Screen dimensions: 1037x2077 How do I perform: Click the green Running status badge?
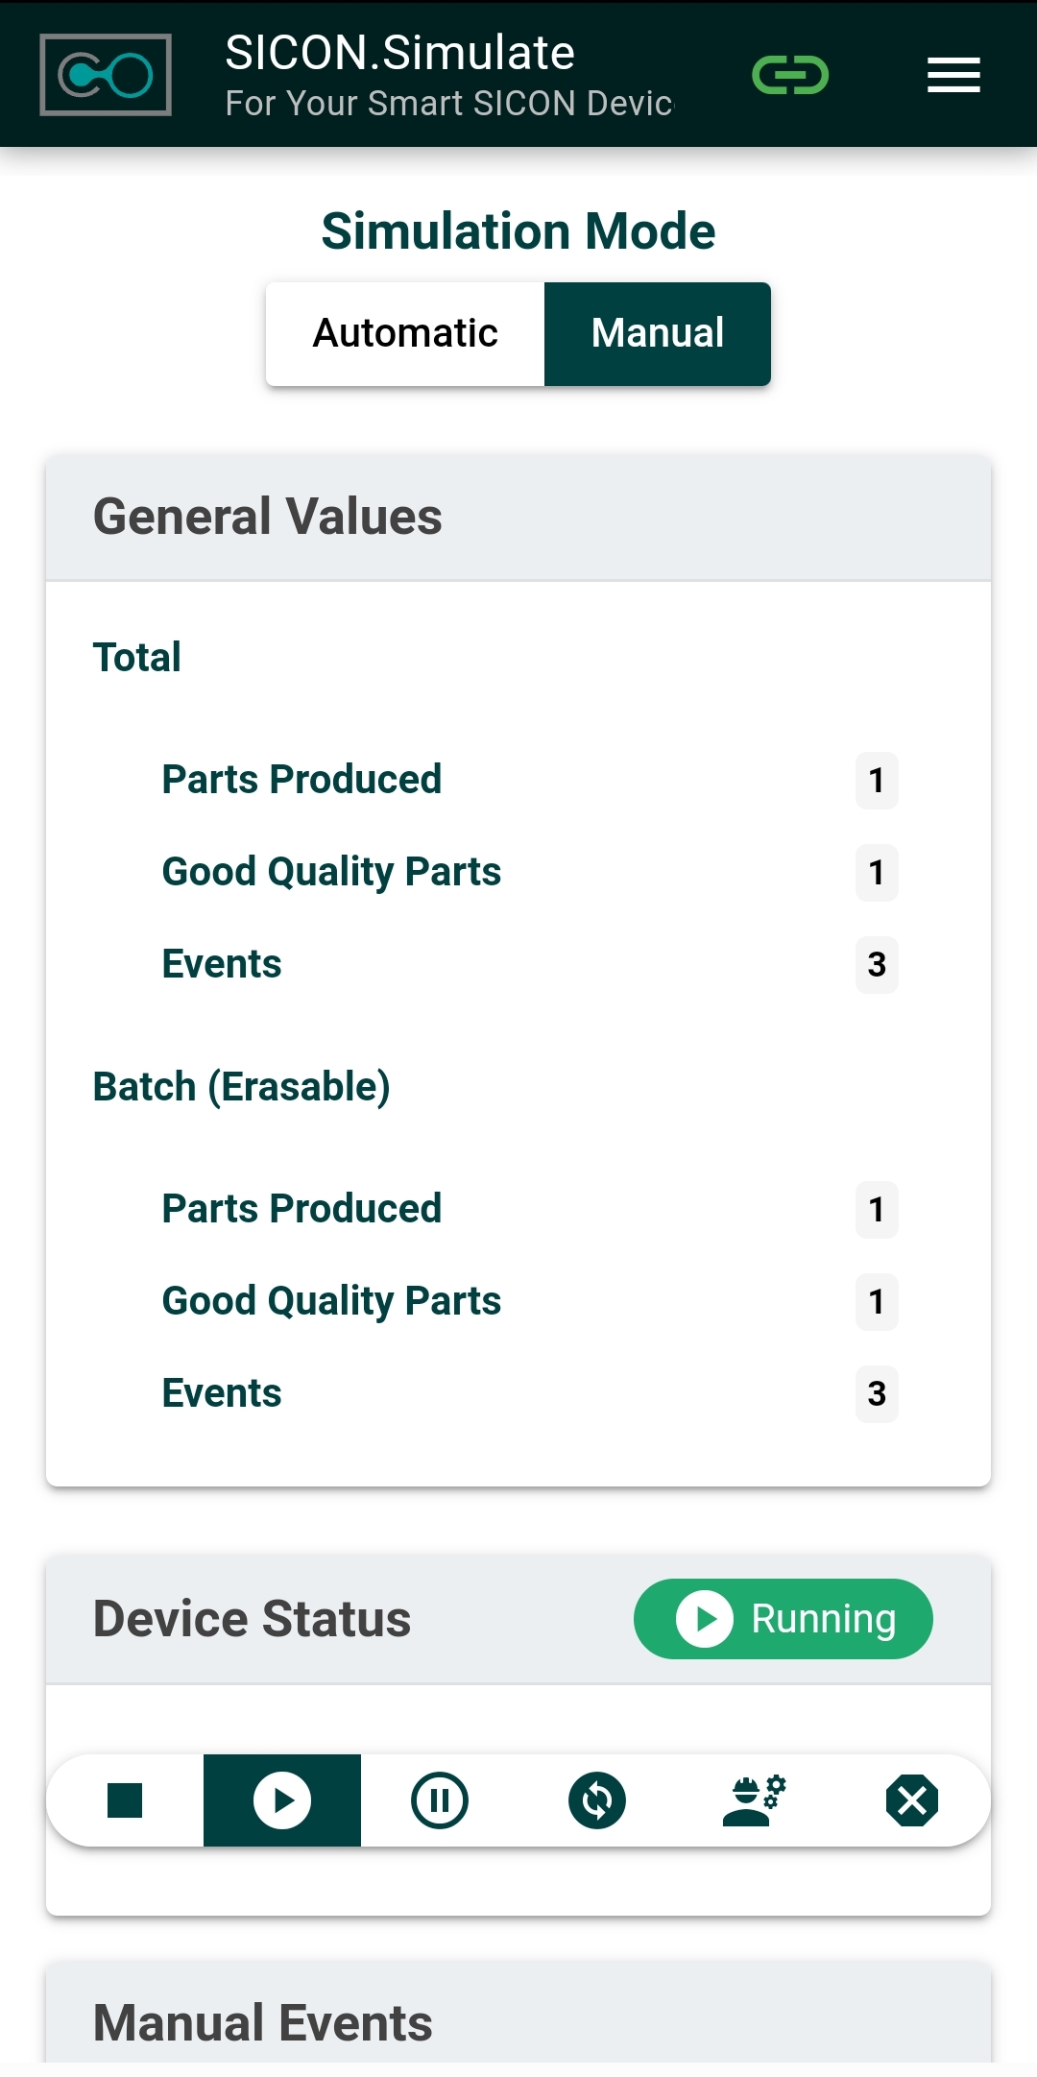pos(783,1619)
